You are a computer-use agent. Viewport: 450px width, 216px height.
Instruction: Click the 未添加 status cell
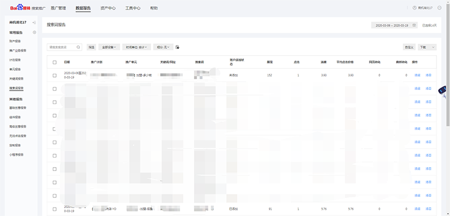233,75
